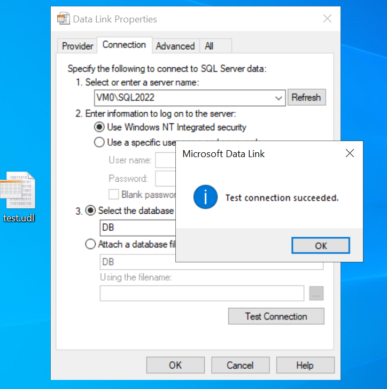The width and height of the screenshot is (387, 389).
Task: Choose Attach a database file option
Action: tap(90, 244)
